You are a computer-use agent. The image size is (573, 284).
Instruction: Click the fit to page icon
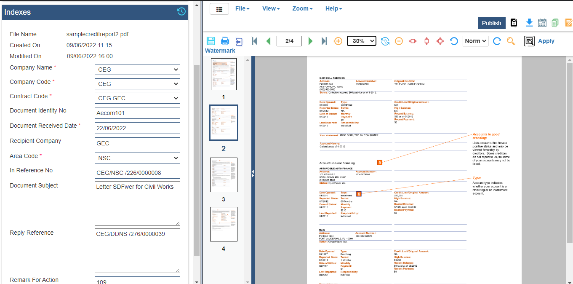click(440, 41)
